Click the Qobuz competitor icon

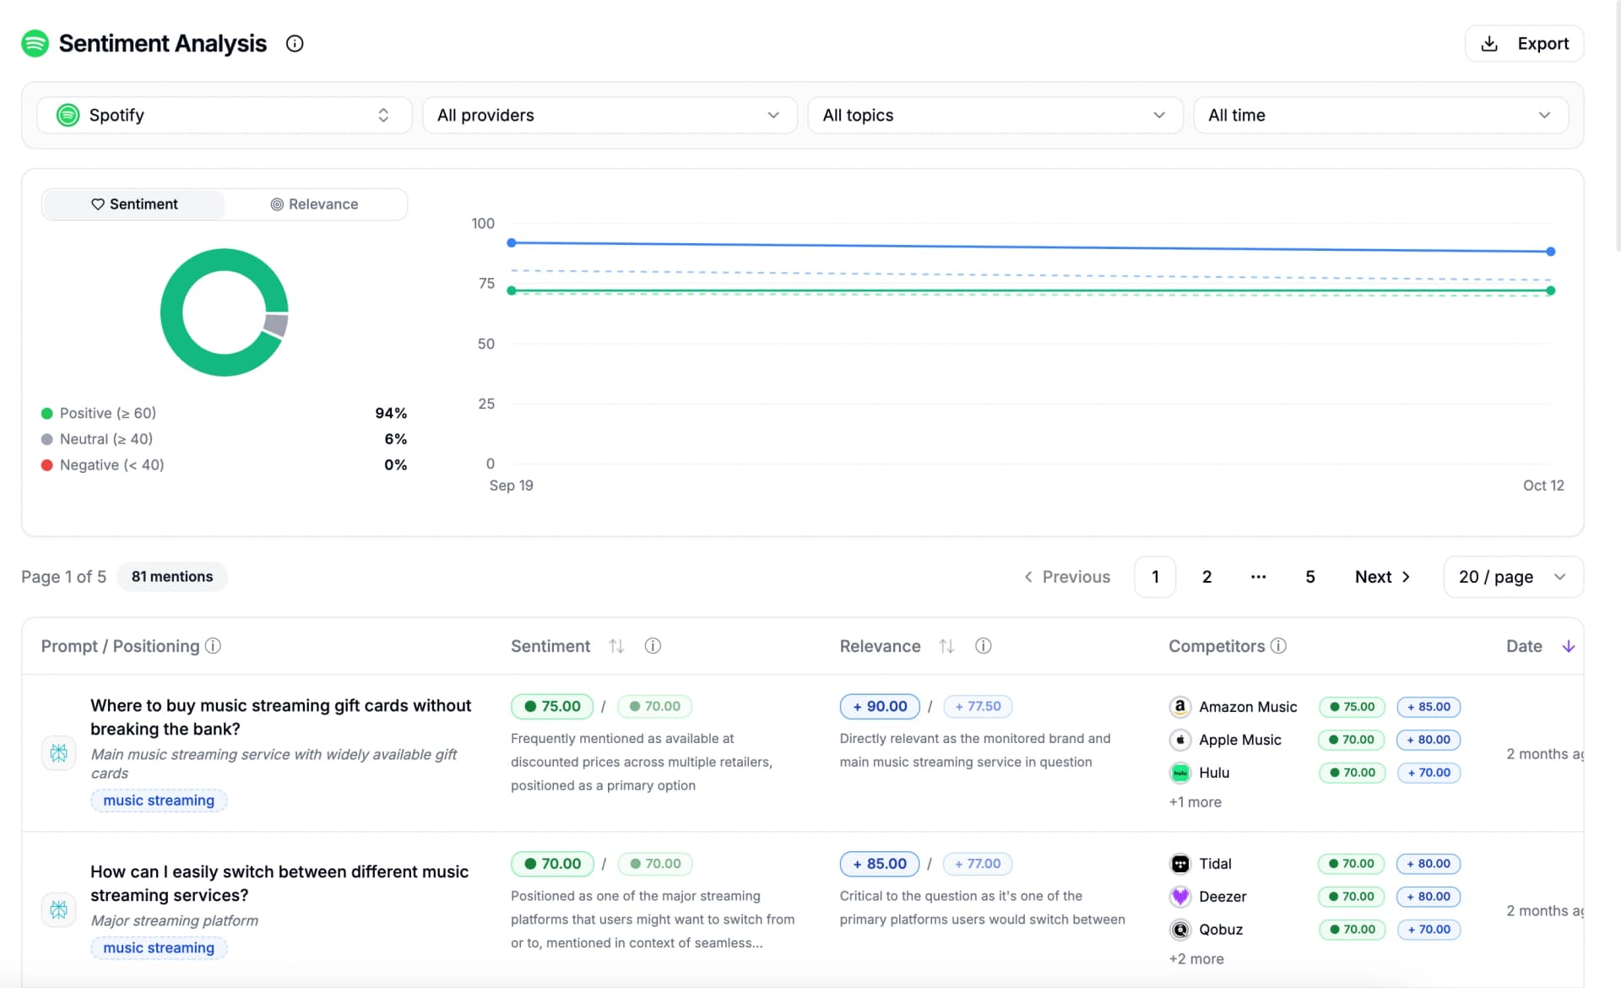(x=1180, y=930)
